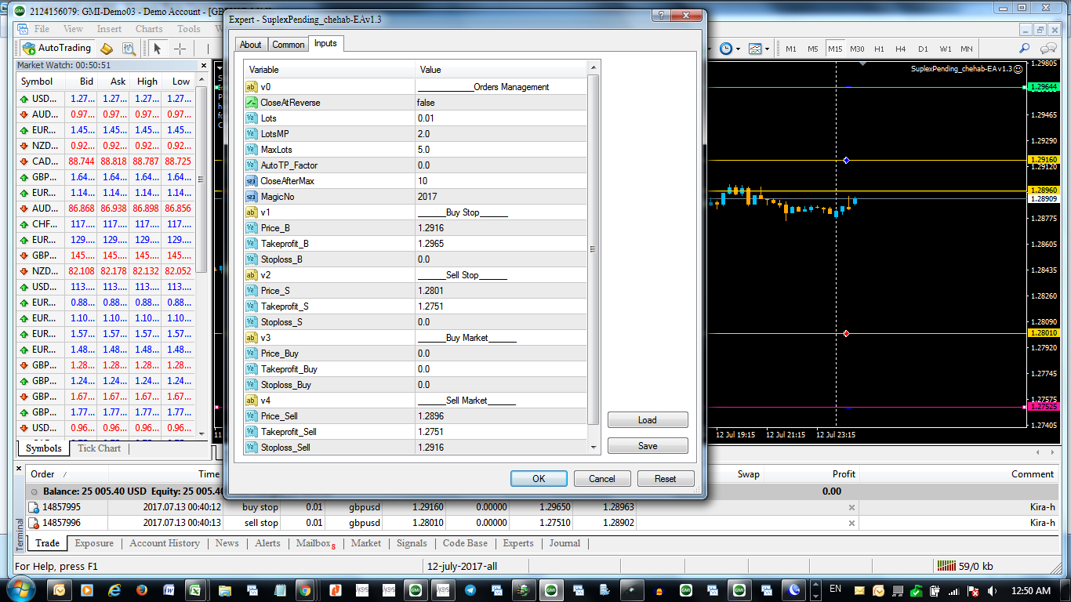Open the Market Watch book icon
1071x602 pixels.
[107, 49]
